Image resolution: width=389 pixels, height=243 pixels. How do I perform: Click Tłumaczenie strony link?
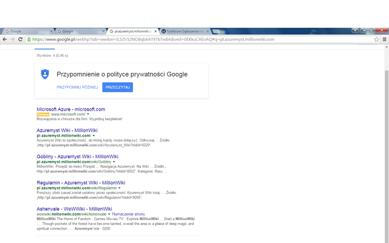coord(128,214)
